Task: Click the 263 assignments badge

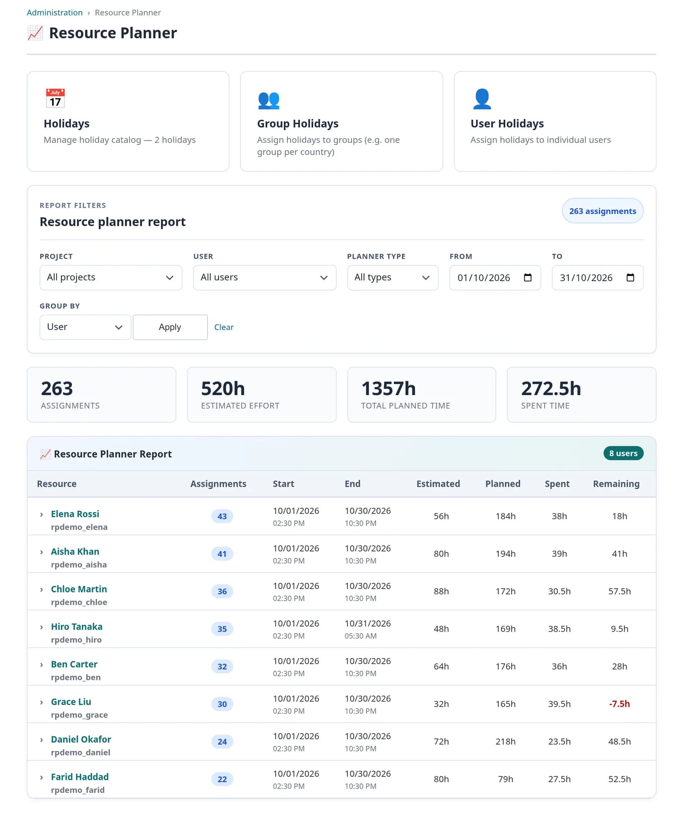Action: click(603, 211)
